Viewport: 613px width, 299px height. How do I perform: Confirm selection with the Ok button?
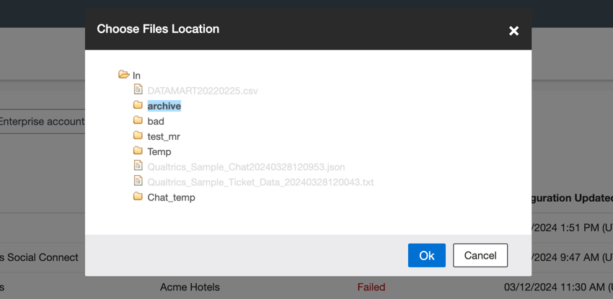coord(427,256)
